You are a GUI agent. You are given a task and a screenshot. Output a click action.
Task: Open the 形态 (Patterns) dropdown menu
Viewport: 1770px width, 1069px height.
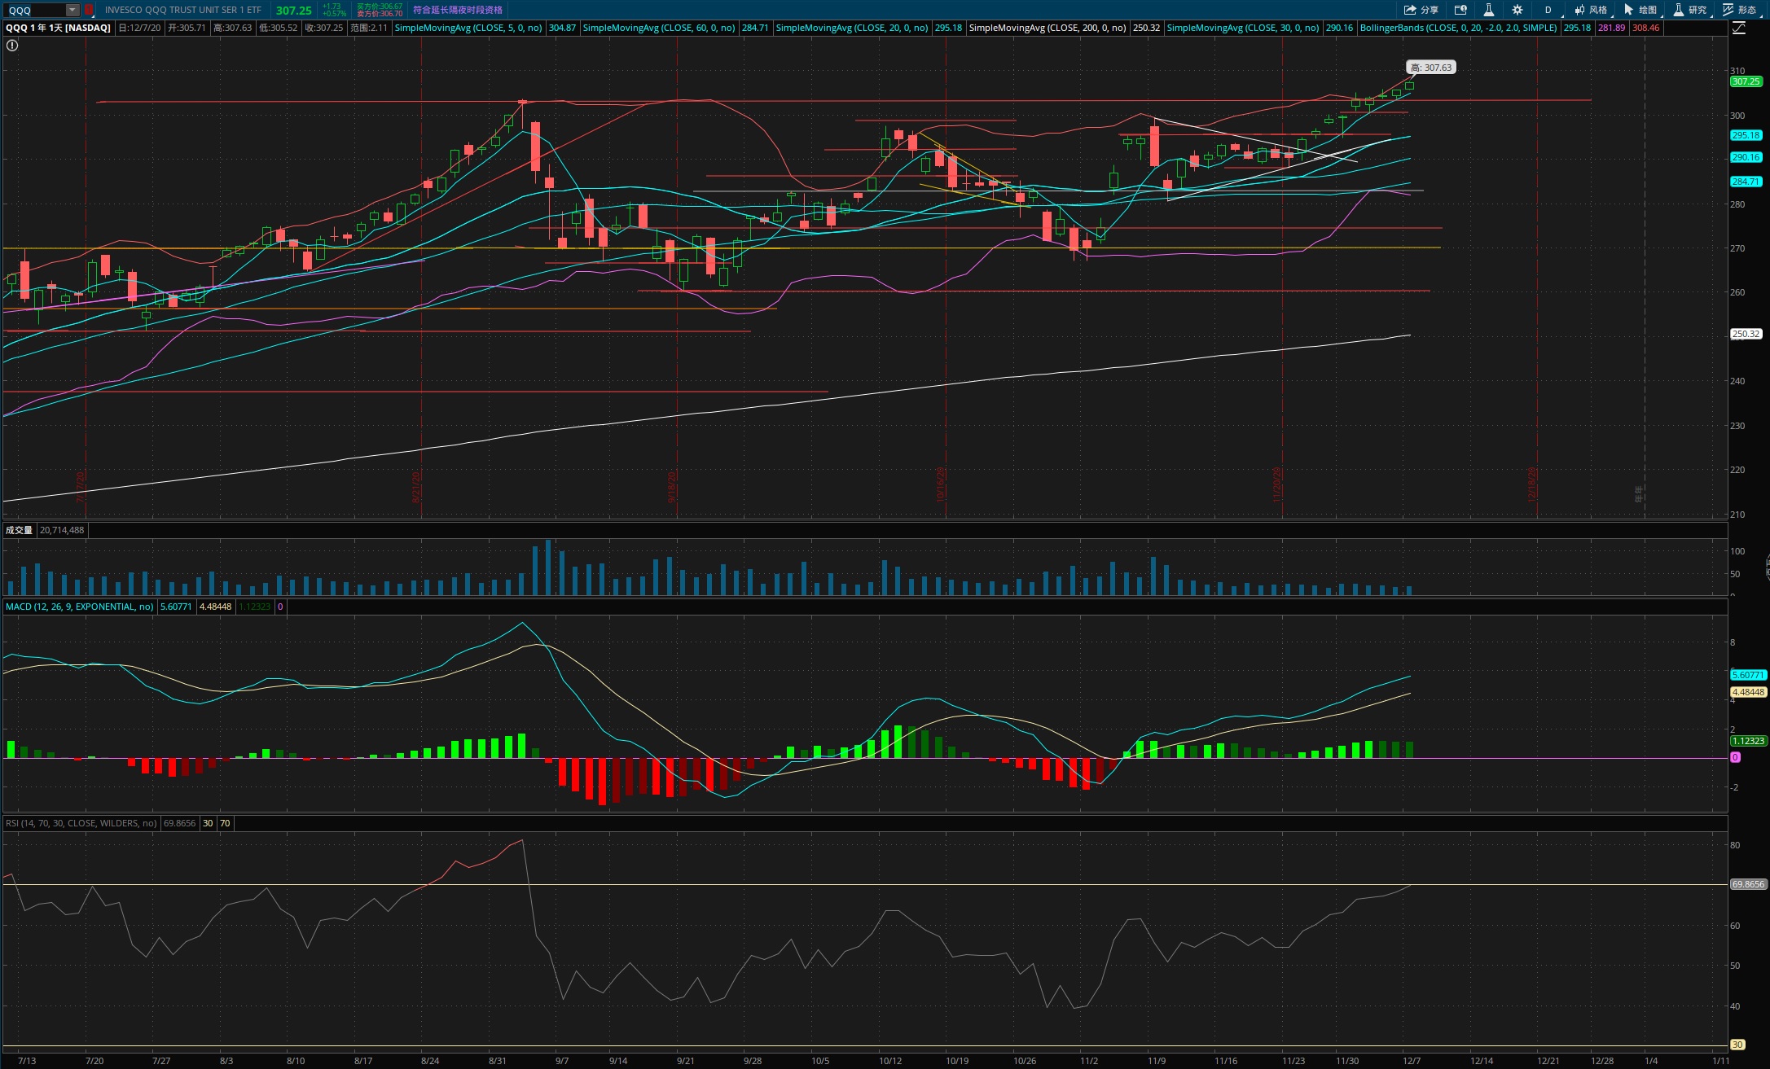[x=1740, y=10]
